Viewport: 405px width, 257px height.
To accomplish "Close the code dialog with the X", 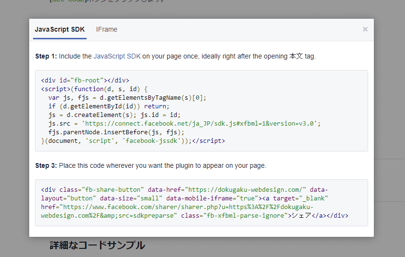I will click(x=365, y=29).
